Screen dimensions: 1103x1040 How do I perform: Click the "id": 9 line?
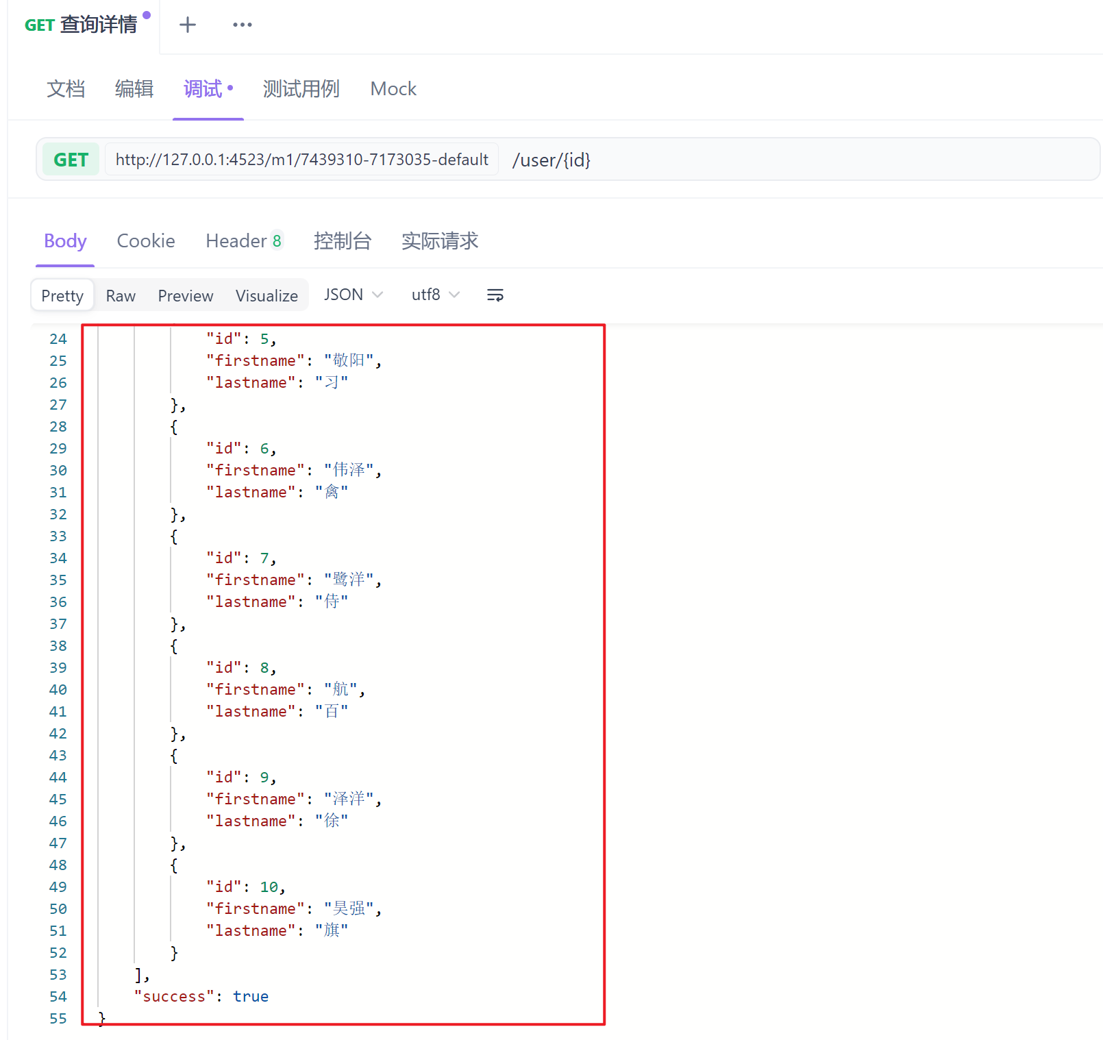pyautogui.click(x=241, y=777)
